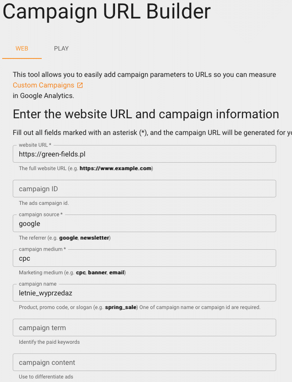Screen dimensions: 292x382
Task: Click external-link icon beside Custom Campaigns
Action: coord(80,85)
